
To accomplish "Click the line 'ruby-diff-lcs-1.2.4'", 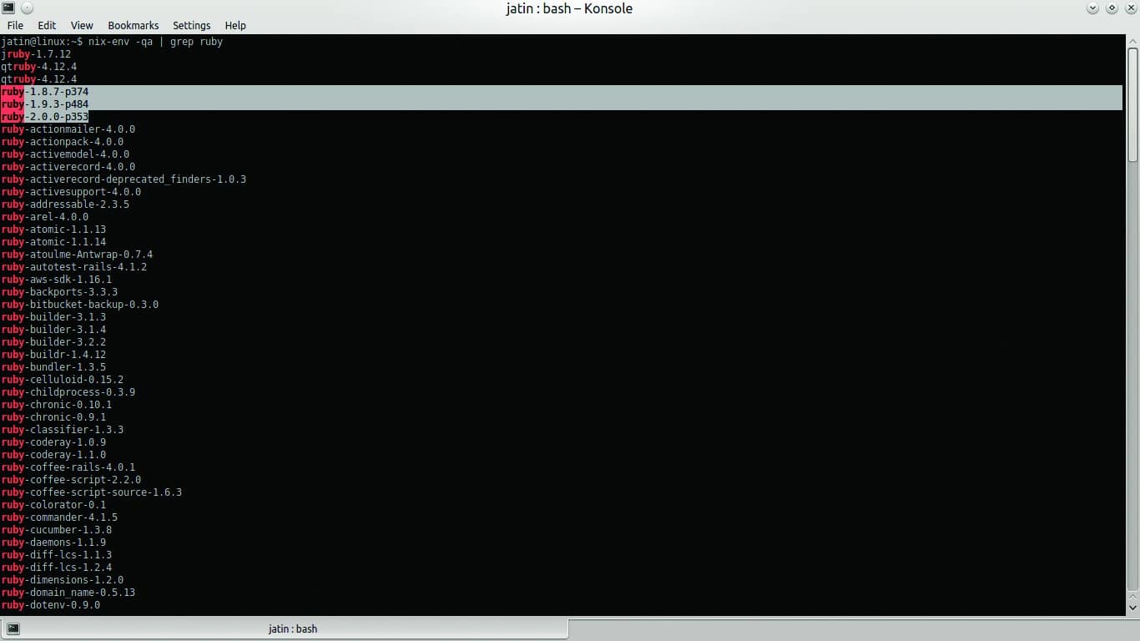I will coord(57,568).
